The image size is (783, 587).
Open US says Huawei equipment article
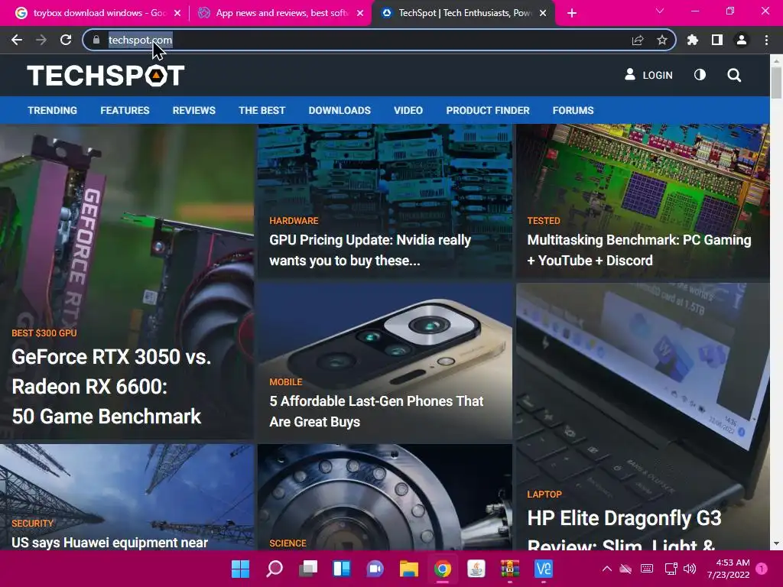pyautogui.click(x=109, y=543)
